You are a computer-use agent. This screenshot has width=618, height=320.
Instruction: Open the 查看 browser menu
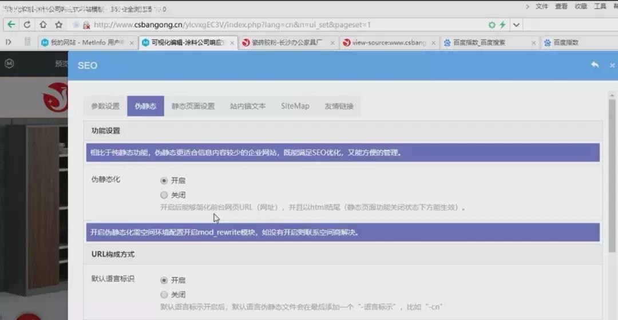561,6
